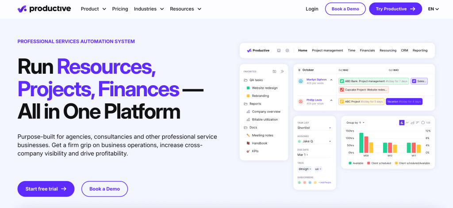Click the add-folder icon next to Favorites
The height and width of the screenshot is (208, 453).
pyautogui.click(x=274, y=72)
